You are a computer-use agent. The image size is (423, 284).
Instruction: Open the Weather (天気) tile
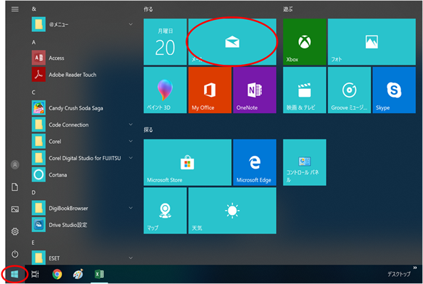pos(233,211)
